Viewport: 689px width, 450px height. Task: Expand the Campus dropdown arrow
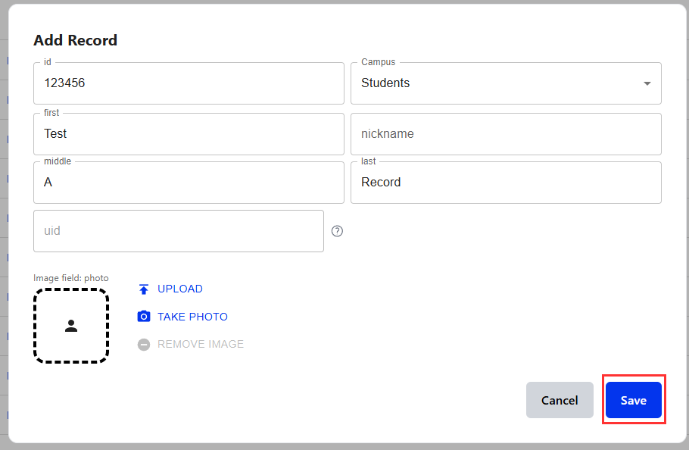[647, 83]
